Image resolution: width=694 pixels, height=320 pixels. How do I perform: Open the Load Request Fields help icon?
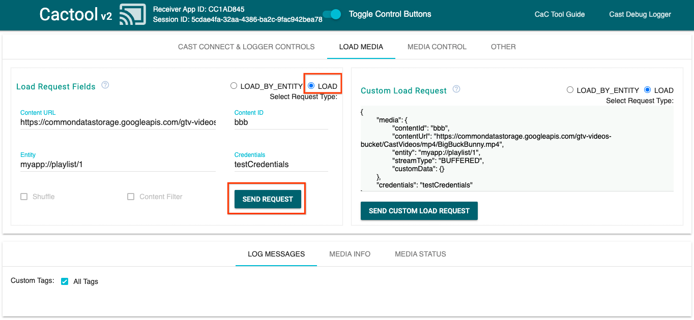coord(105,85)
